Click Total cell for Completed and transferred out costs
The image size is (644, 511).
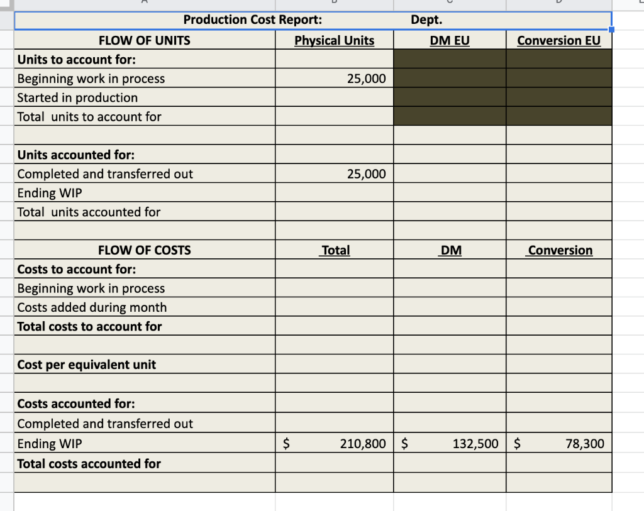(x=335, y=423)
